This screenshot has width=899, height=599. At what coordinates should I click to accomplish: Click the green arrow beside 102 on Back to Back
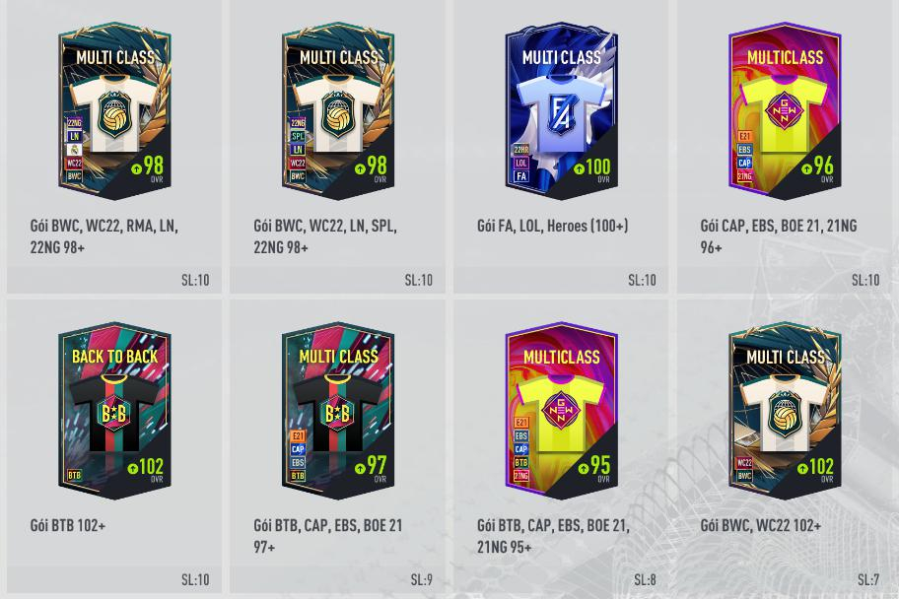pos(132,468)
